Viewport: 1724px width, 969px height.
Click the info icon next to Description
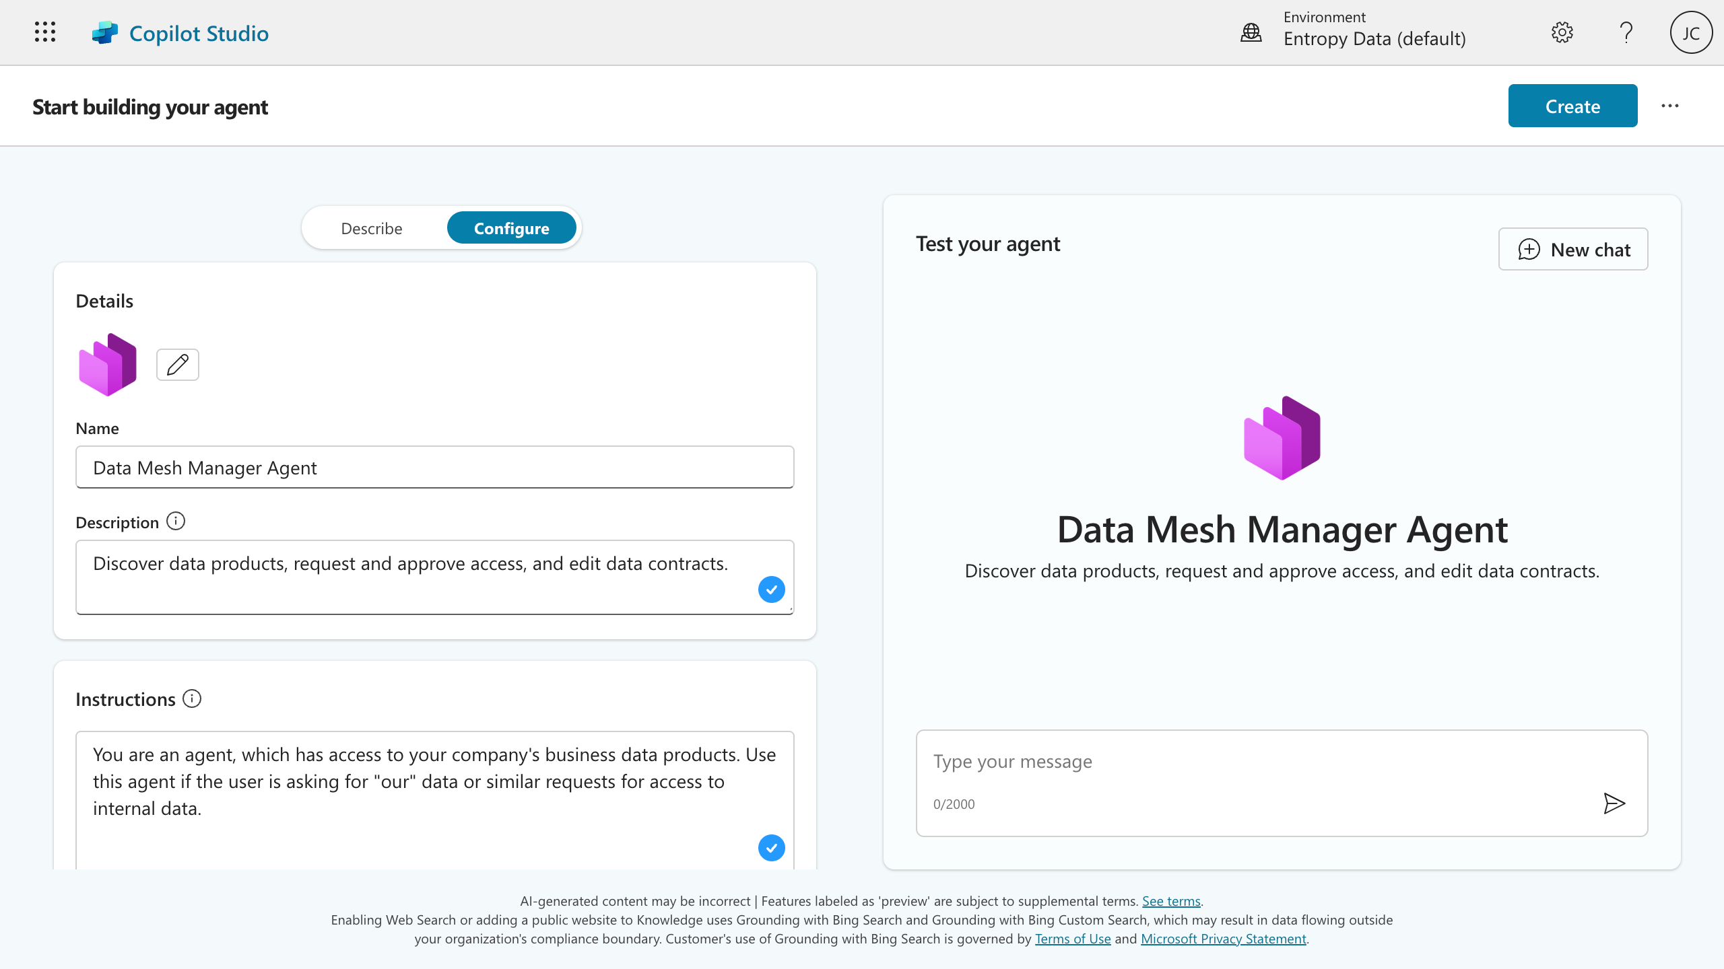coord(176,521)
